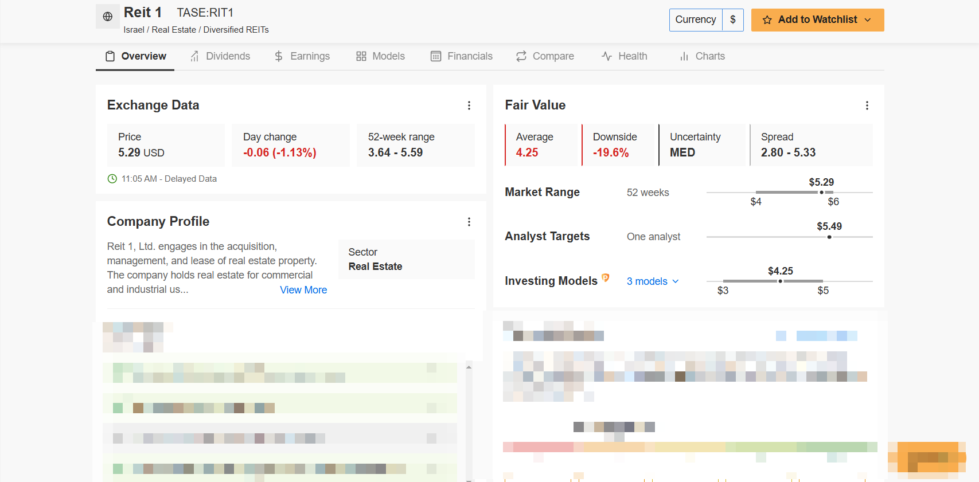
Task: Expand the Add to Watchlist dropdown arrow
Action: [x=868, y=20]
